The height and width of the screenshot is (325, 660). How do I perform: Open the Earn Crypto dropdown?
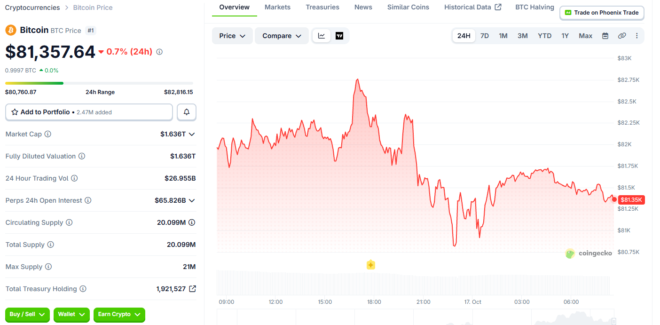[x=119, y=314]
